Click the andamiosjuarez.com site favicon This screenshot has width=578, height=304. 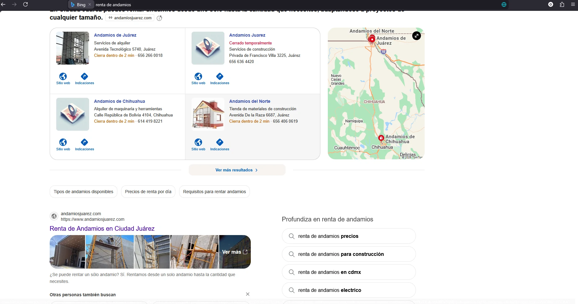54,216
